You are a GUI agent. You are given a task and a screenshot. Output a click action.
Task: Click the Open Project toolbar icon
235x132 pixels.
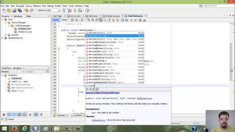(x=14, y=11)
